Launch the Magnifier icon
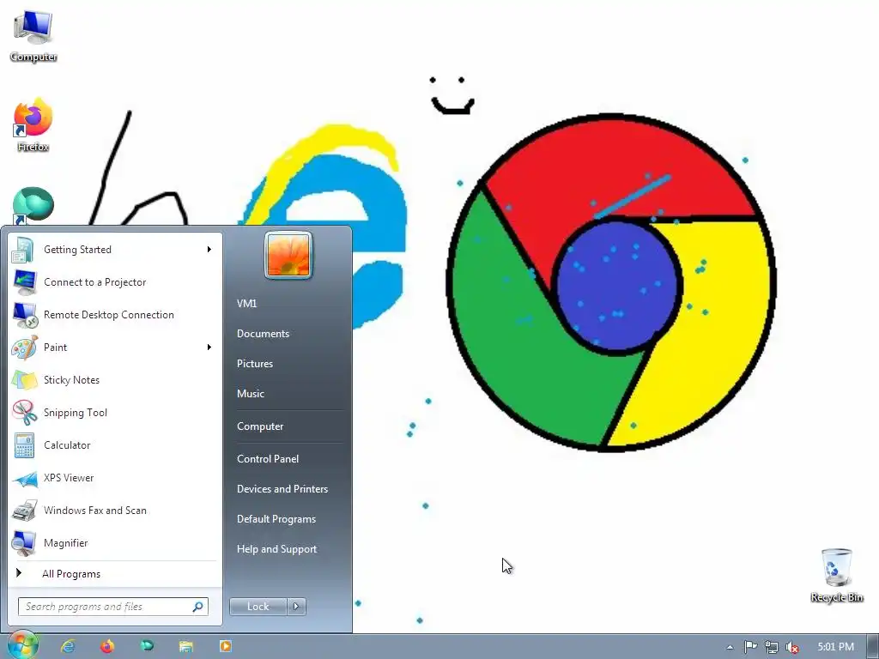Screen dimensions: 879x659 pos(23,543)
